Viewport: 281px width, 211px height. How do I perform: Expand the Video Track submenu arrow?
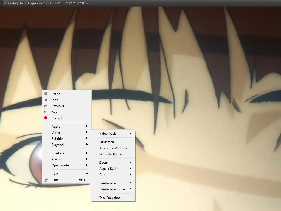point(130,133)
